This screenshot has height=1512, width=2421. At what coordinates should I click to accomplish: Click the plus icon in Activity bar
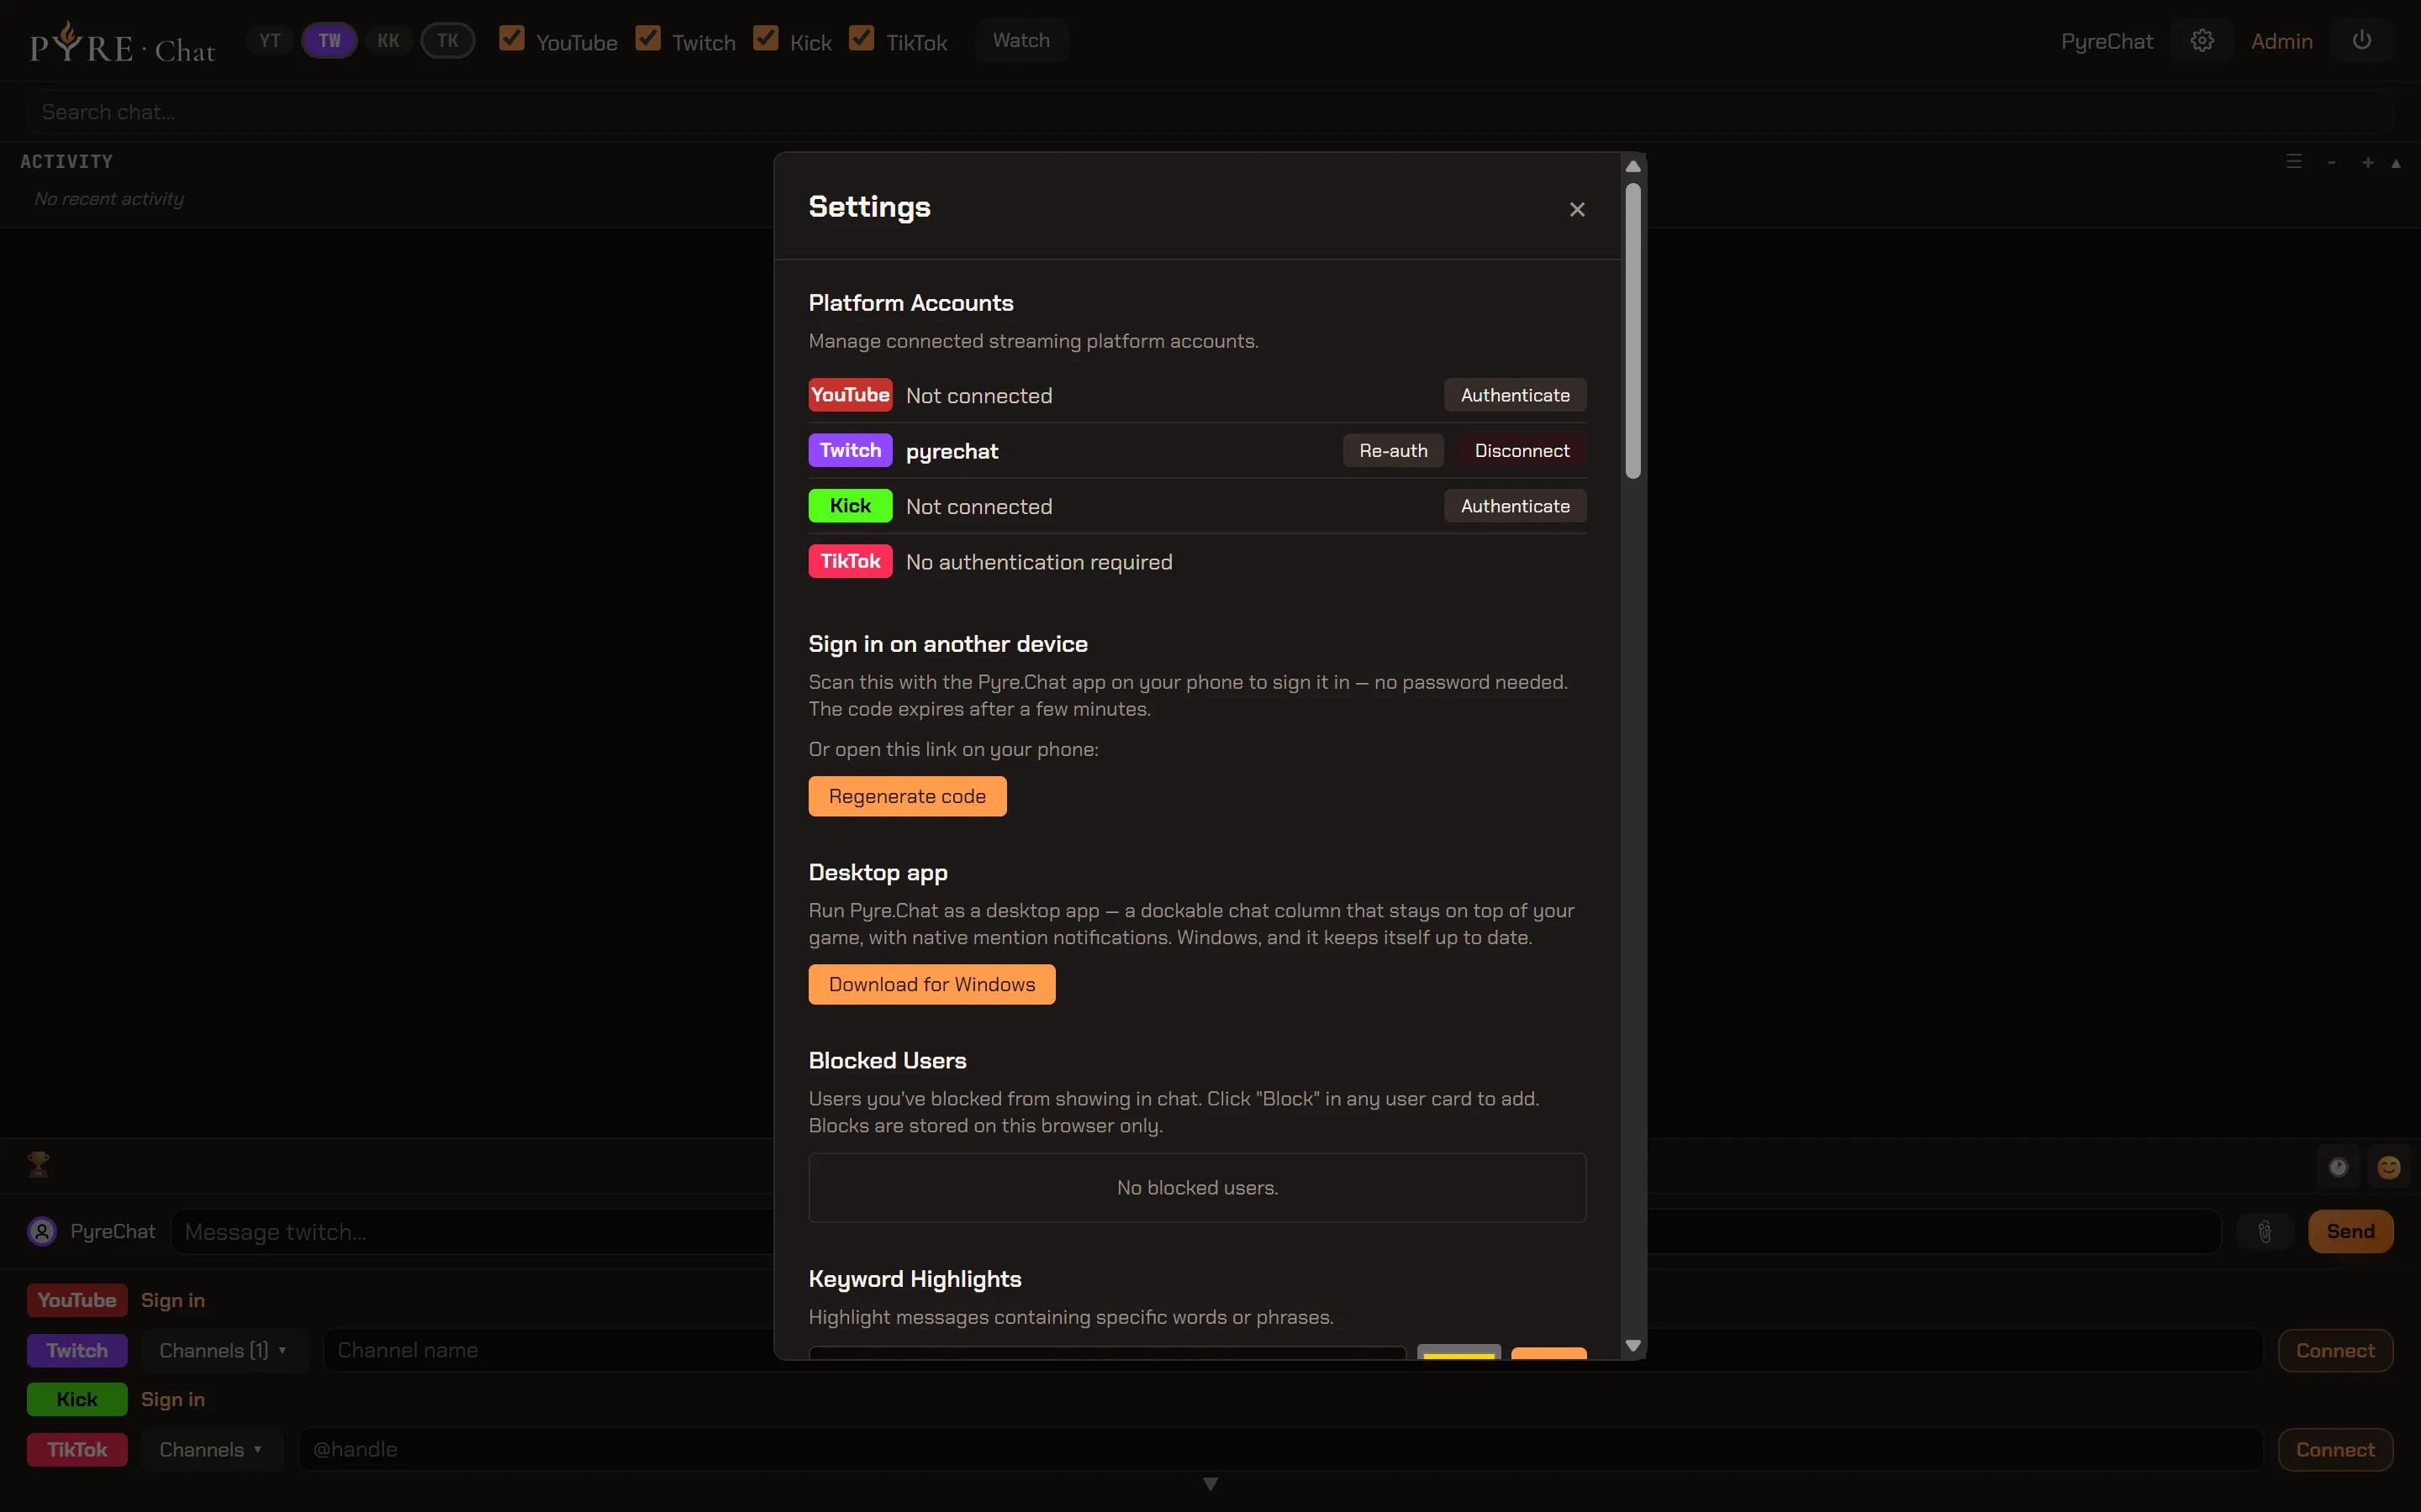coord(2367,162)
